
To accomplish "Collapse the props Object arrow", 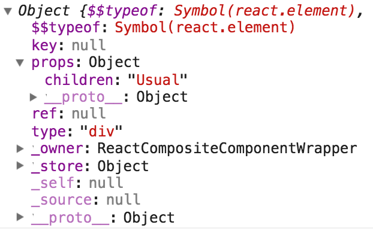I will 20,63.
